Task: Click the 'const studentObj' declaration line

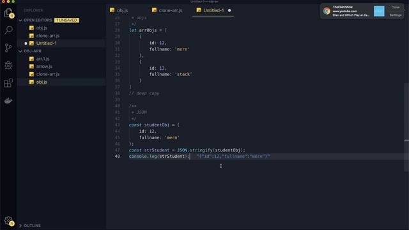Action: click(154, 125)
